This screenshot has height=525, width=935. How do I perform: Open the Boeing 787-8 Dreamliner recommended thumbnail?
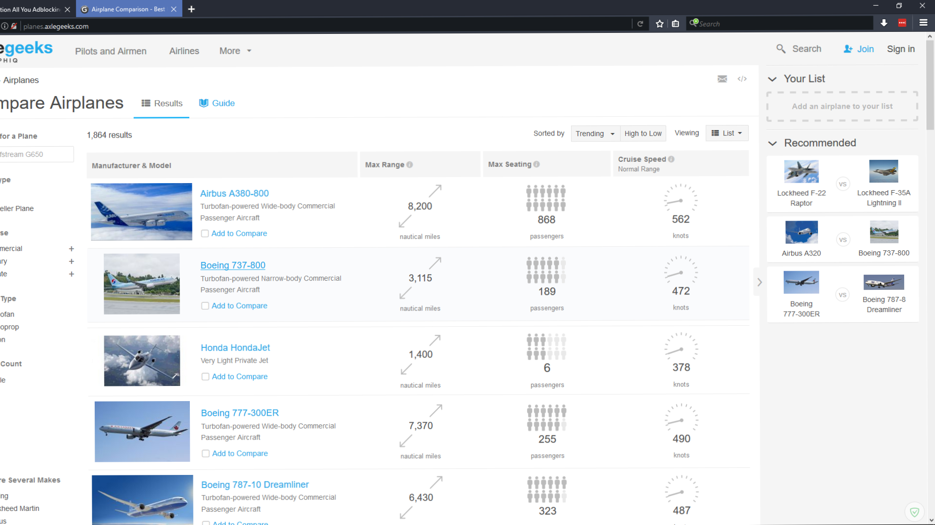tap(884, 282)
